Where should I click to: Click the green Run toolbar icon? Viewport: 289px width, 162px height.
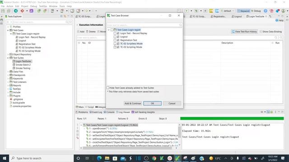pos(186,11)
